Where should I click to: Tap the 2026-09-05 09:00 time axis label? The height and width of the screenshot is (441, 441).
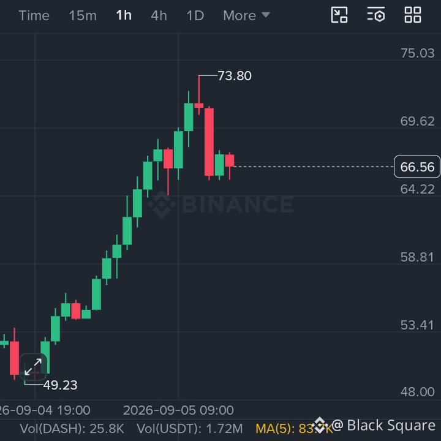pos(178,410)
